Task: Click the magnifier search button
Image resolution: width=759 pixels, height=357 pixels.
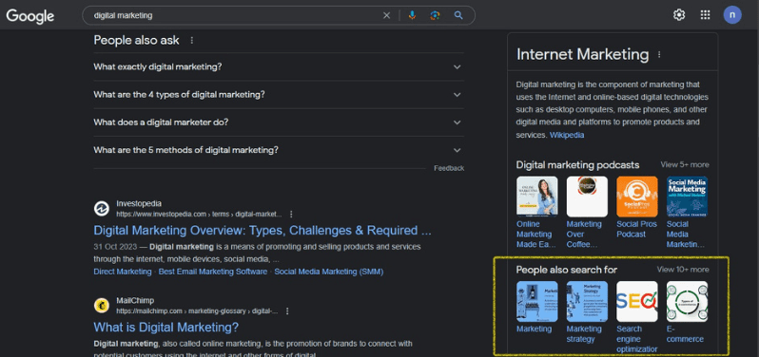Action: (x=458, y=15)
